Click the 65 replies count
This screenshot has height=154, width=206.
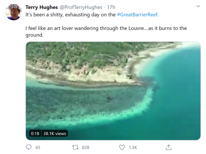[x=38, y=148]
